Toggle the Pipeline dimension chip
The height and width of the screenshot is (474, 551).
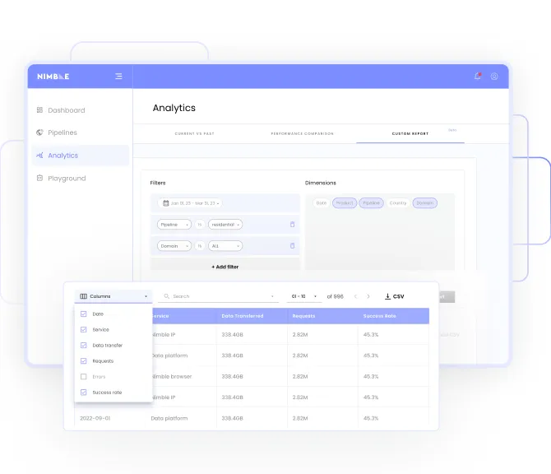pyautogui.click(x=371, y=203)
